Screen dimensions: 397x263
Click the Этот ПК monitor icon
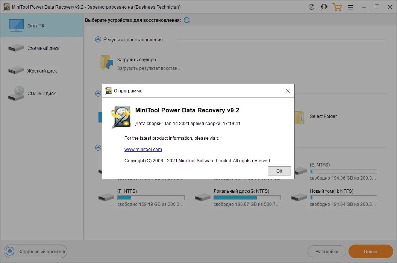click(x=16, y=25)
